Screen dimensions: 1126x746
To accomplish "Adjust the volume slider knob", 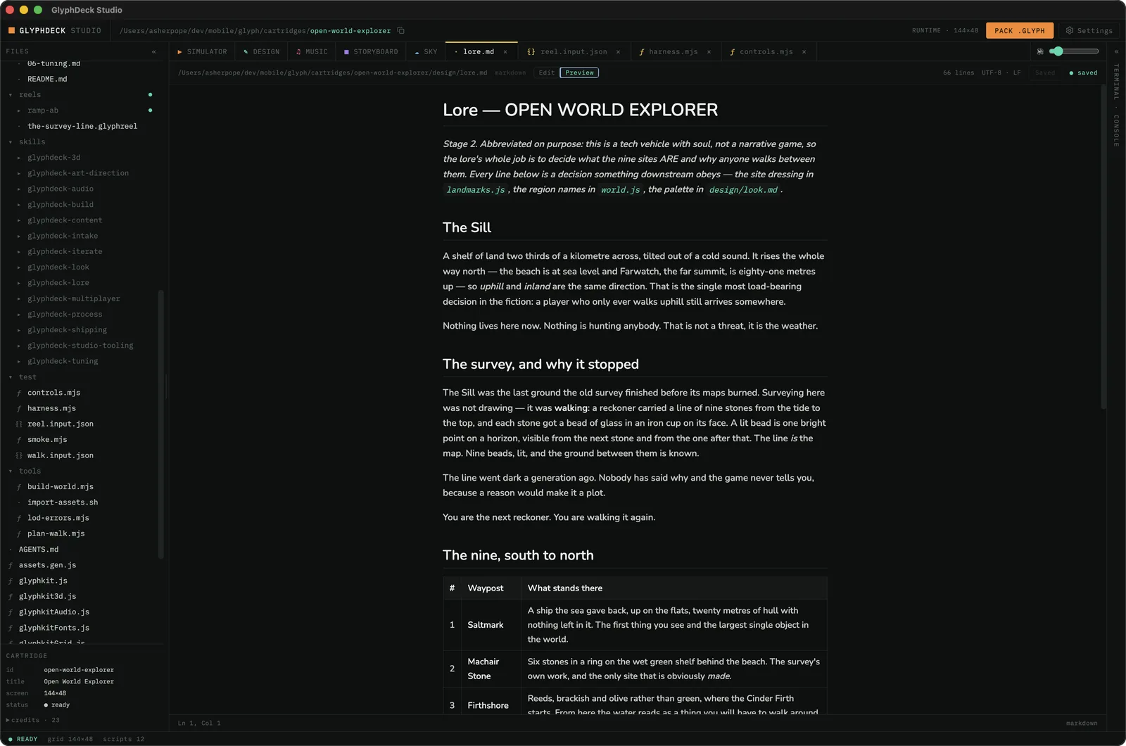I will pyautogui.click(x=1057, y=51).
